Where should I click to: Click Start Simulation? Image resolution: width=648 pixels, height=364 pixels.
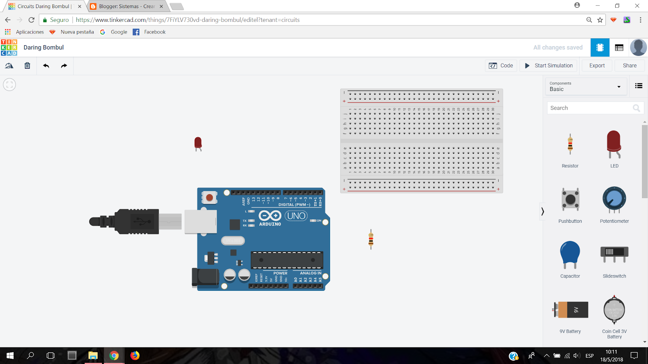pos(548,65)
